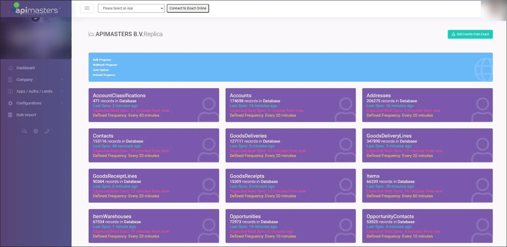This screenshot has height=247, width=507.
Task: Toggle the hamburger menu button
Action: pyautogui.click(x=87, y=8)
